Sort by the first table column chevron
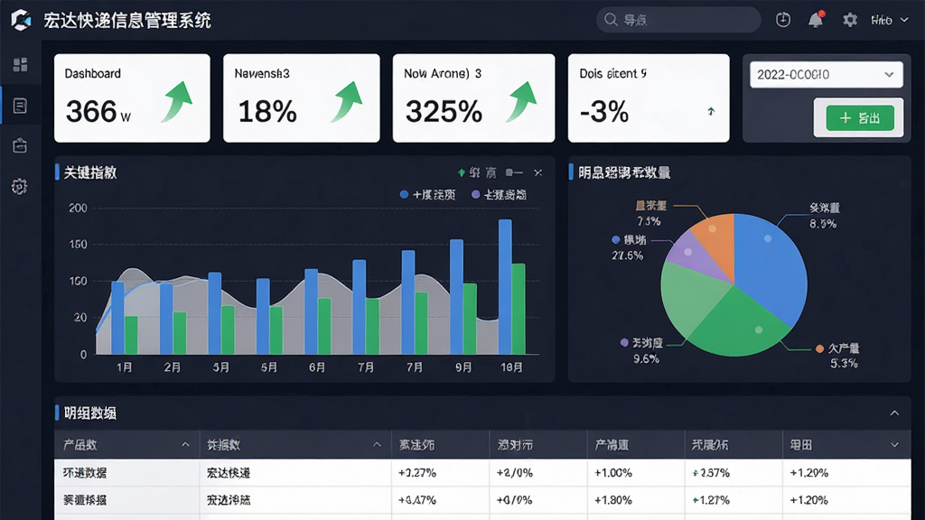The height and width of the screenshot is (520, 925). [x=185, y=444]
